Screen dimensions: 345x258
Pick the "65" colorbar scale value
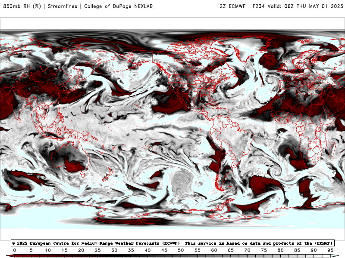point(231,250)
